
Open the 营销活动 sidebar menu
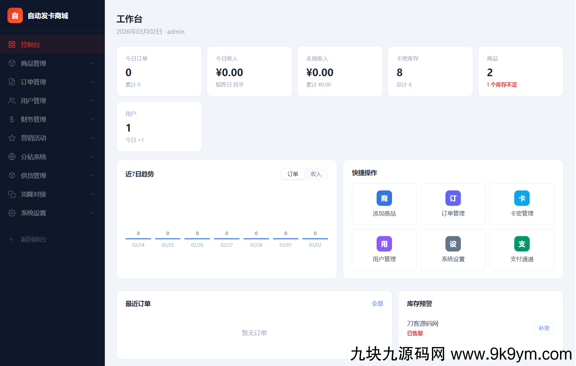tap(33, 138)
